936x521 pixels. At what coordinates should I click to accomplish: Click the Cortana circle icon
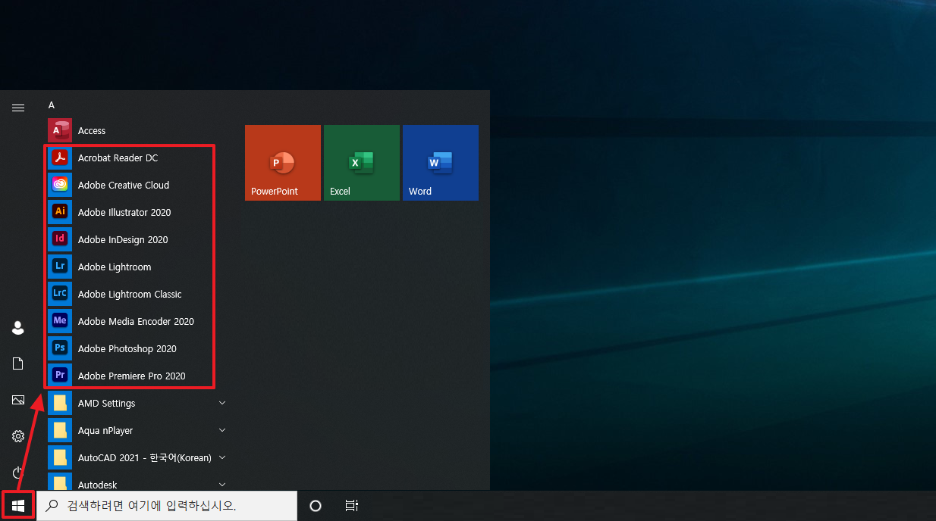(316, 505)
